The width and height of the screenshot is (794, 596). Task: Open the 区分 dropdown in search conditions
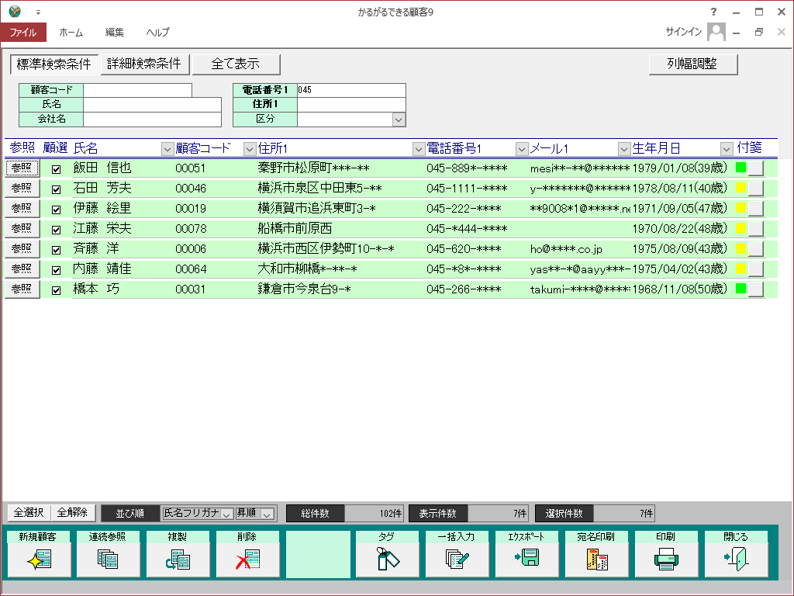(x=399, y=120)
